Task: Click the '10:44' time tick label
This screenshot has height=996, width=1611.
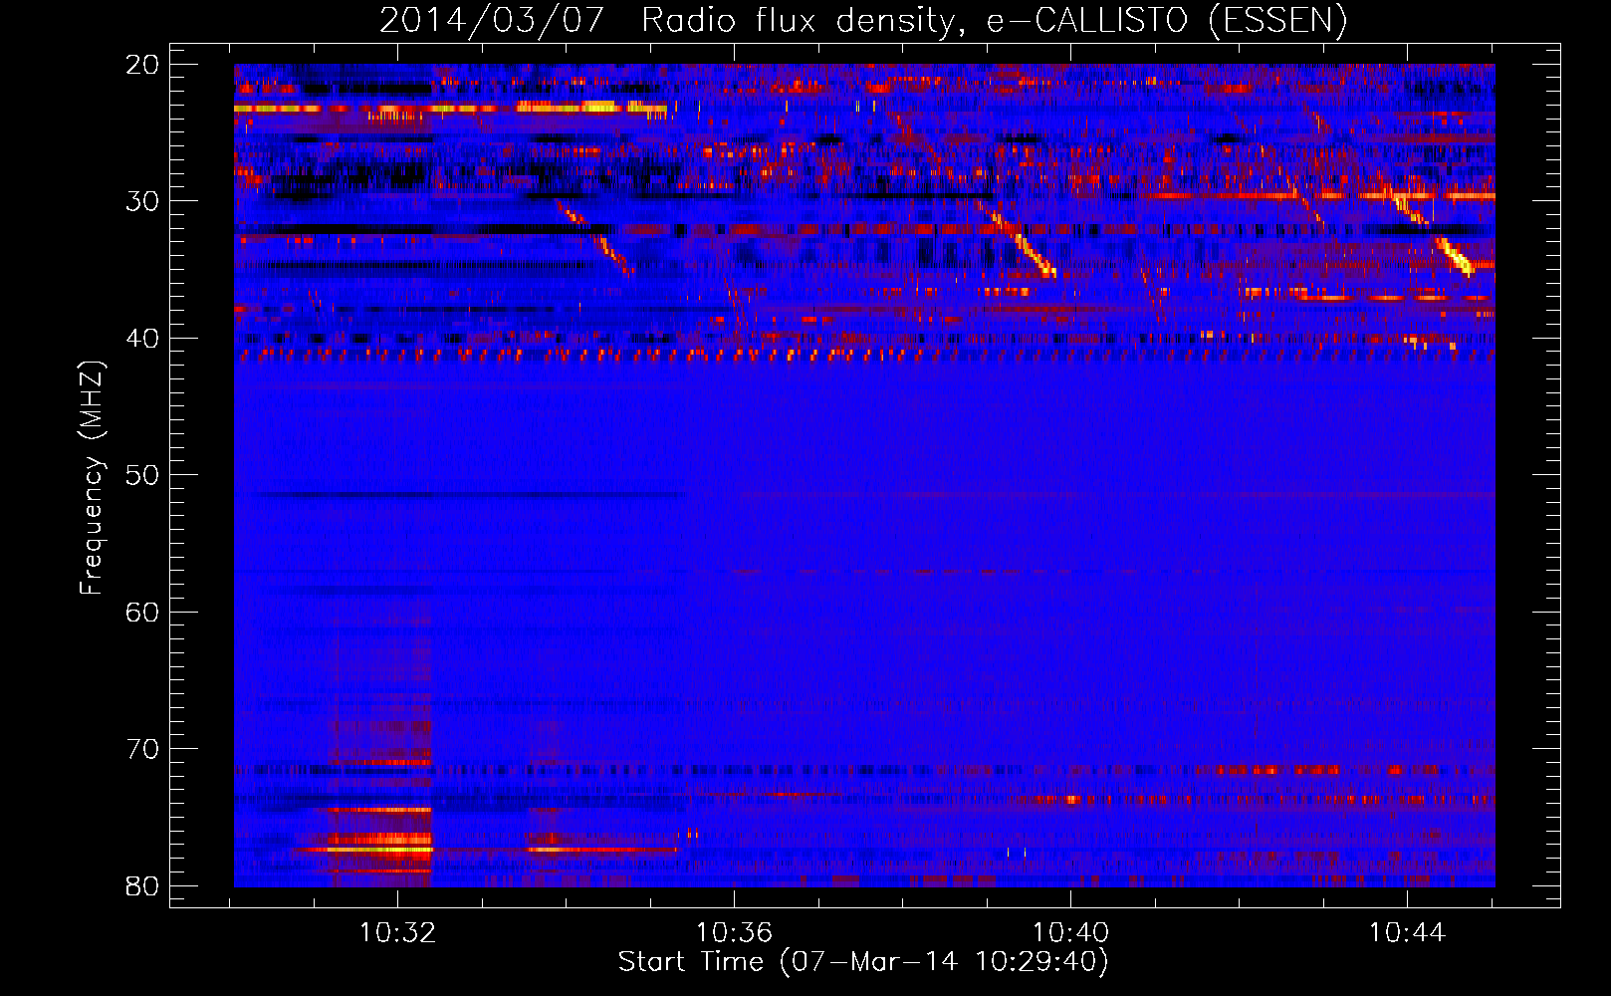Action: click(x=1406, y=933)
